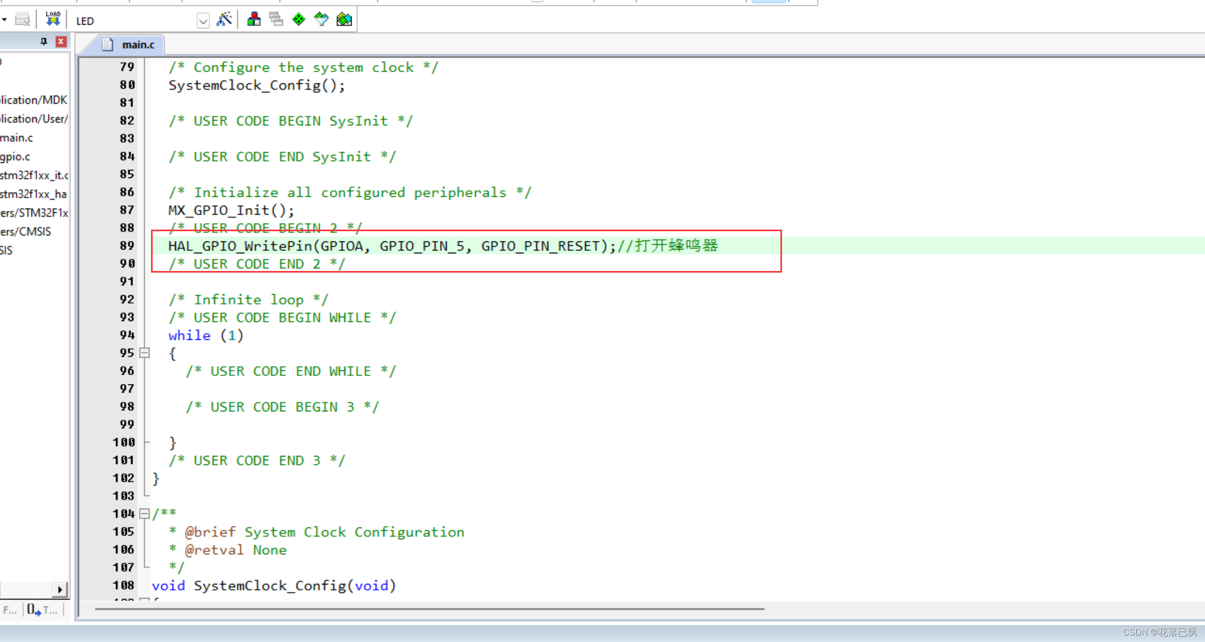Open Manage Multi-Project Workspace icon

(x=276, y=19)
